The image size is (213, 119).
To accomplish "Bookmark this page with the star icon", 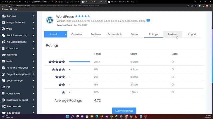I will click(195, 6).
